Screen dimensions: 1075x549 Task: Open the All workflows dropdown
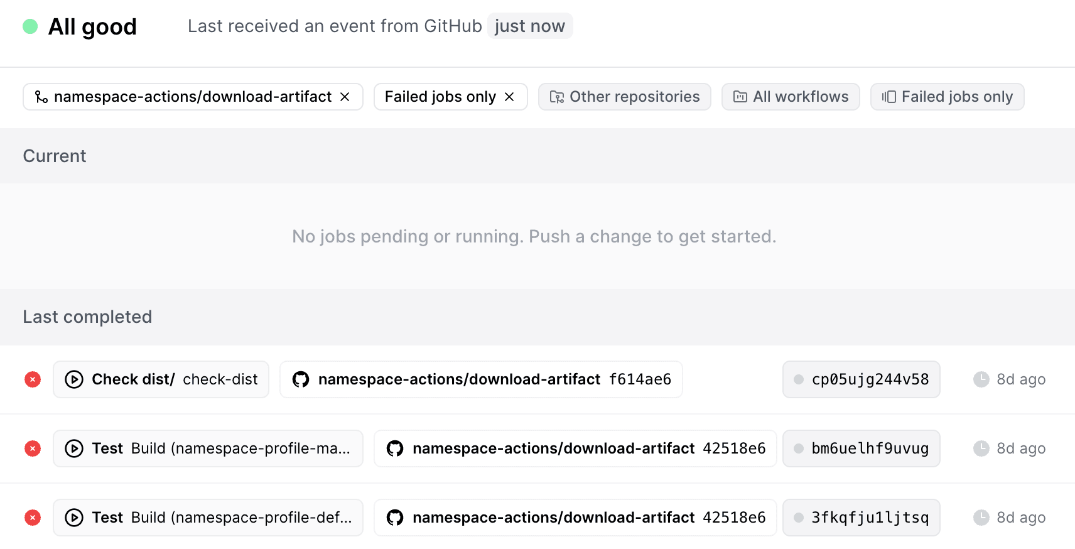[x=791, y=97]
